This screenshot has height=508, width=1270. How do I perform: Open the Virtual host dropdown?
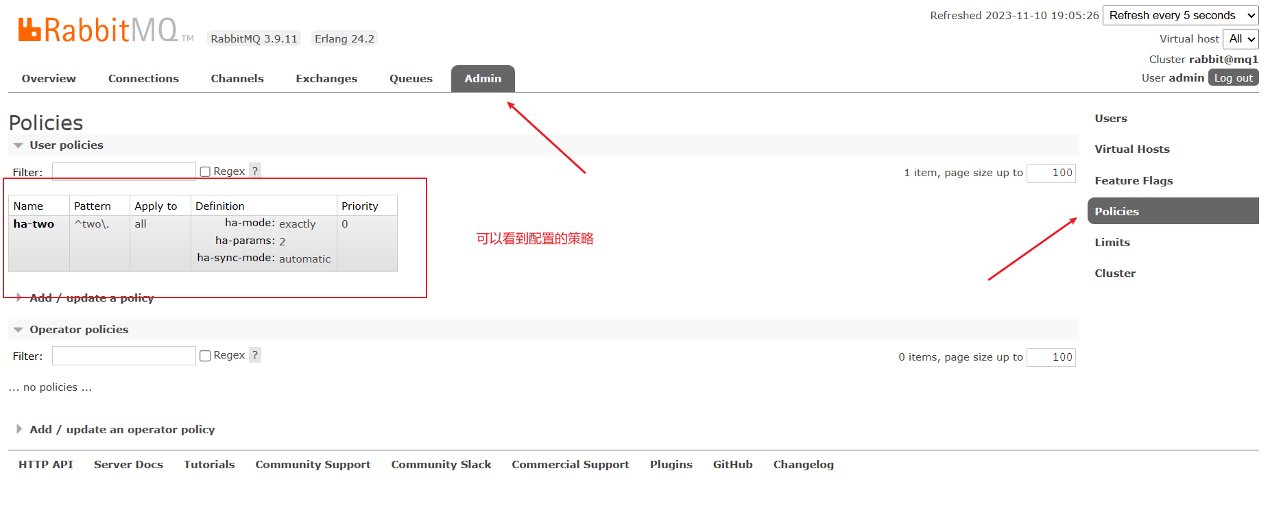(1241, 39)
